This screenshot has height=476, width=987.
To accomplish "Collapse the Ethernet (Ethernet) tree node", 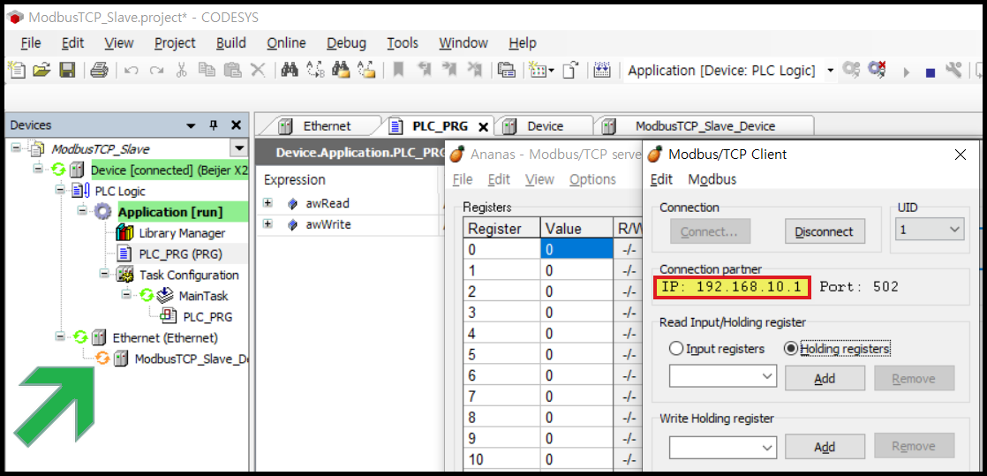I will (58, 336).
